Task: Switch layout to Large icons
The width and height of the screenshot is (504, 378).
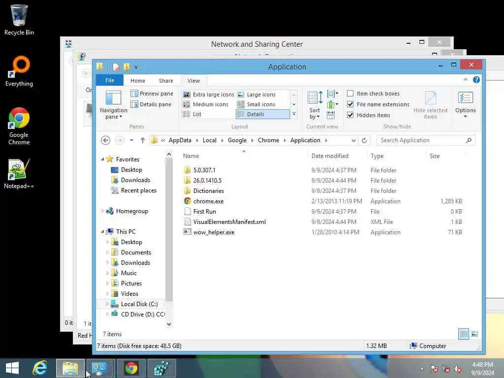Action: pyautogui.click(x=256, y=94)
